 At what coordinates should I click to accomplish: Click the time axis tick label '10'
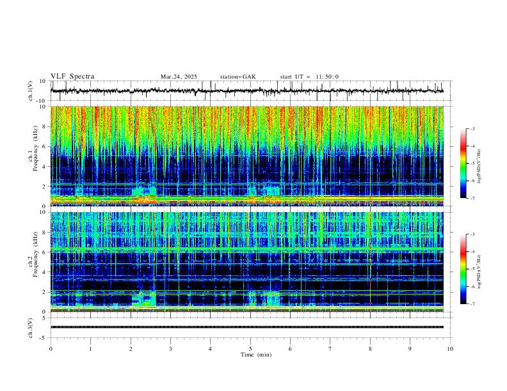(x=450, y=349)
